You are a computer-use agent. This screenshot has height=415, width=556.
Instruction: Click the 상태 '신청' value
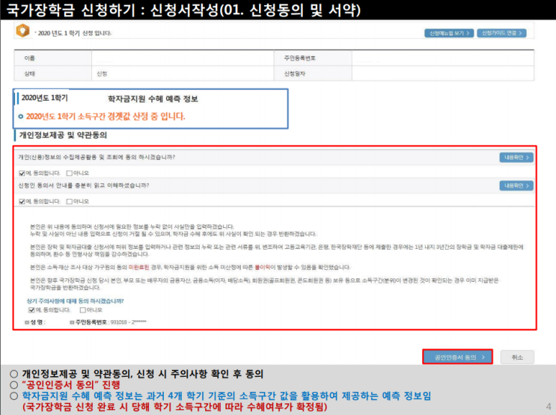[102, 74]
